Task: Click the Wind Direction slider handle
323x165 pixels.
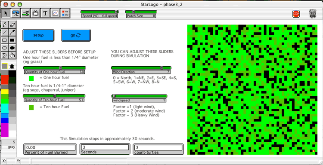Action: pyautogui.click(x=161, y=68)
